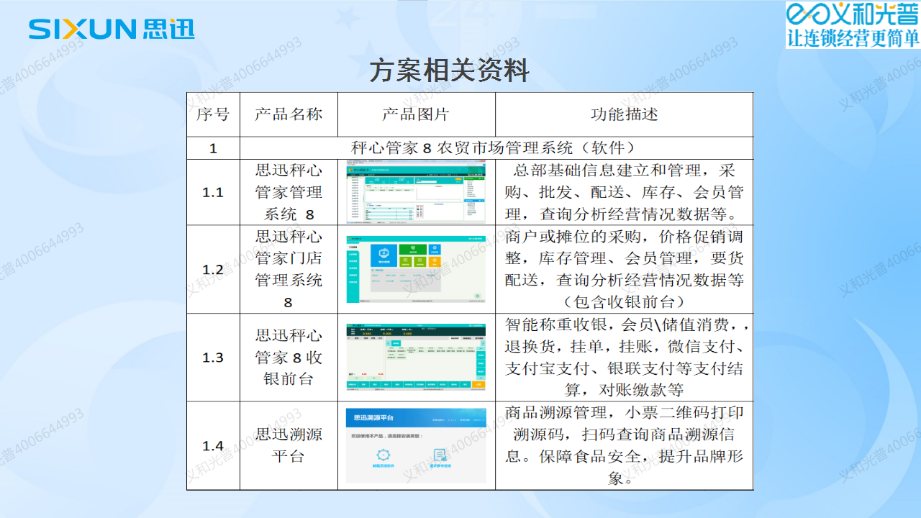Click the 序号 column header
921x518 pixels.
213,114
